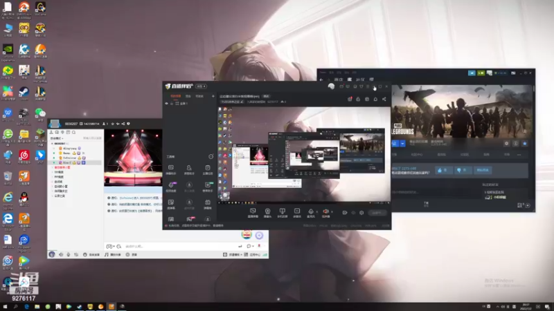
Task: Click the search magnifier in the voice chat sidebar
Action: click(74, 132)
